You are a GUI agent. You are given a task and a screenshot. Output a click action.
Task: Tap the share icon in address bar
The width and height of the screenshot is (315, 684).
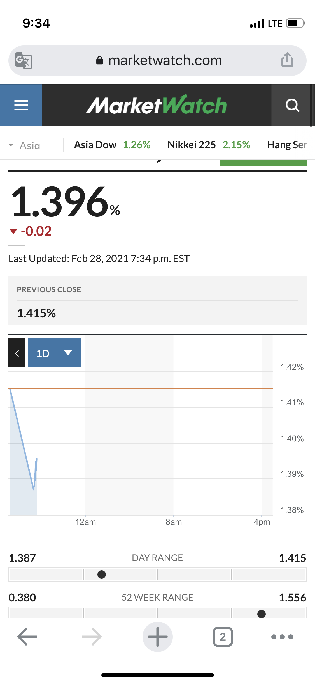coord(287,60)
